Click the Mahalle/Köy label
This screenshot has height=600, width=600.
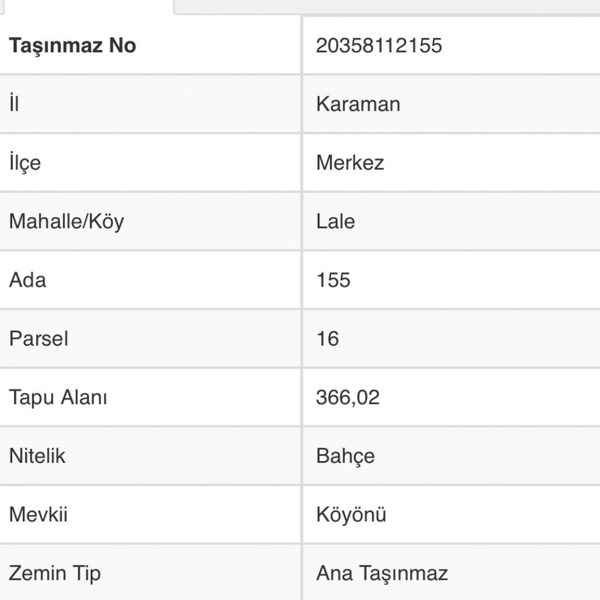pyautogui.click(x=67, y=222)
